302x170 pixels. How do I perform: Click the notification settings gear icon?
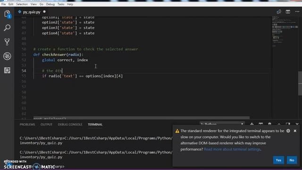pos(288,131)
